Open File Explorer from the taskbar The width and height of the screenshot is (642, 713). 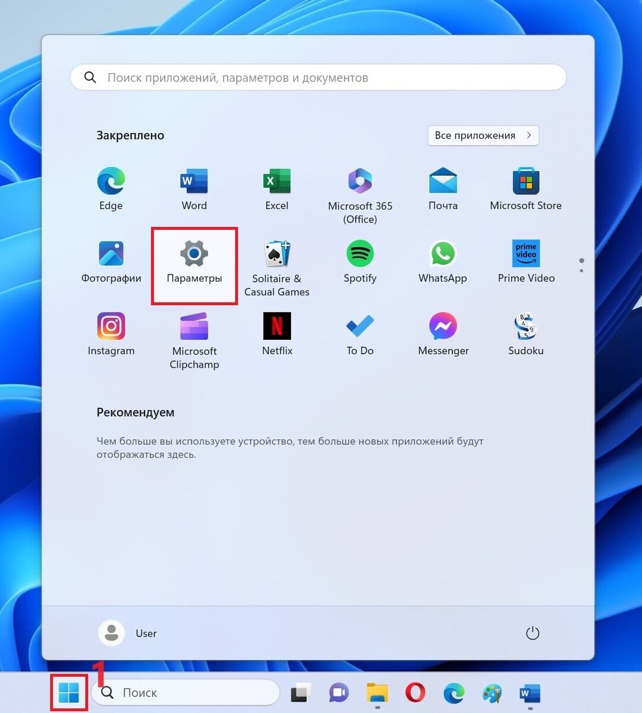coord(377,693)
